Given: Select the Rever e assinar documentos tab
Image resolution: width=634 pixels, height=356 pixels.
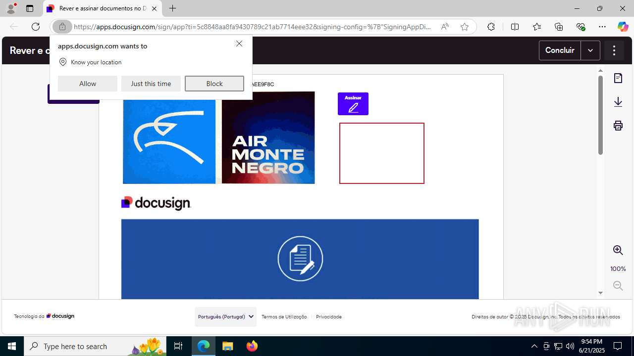Looking at the screenshot, I should click(x=102, y=8).
